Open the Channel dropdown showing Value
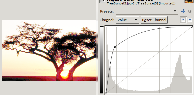Screen dimensions: 194x95 tap(127, 20)
